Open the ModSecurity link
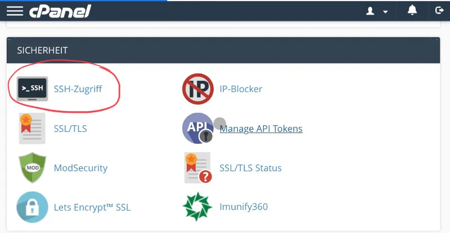 (x=80, y=168)
